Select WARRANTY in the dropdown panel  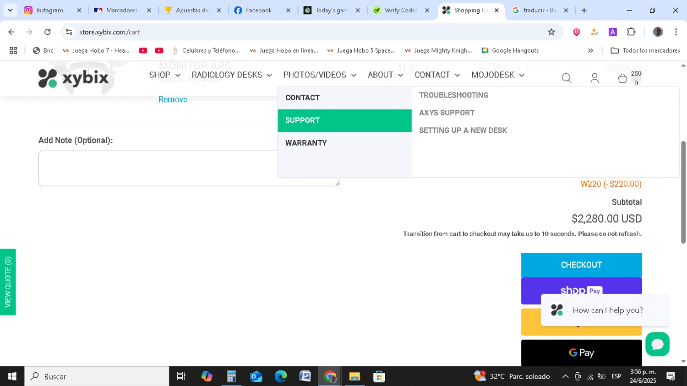tap(344, 143)
